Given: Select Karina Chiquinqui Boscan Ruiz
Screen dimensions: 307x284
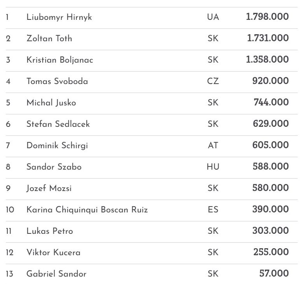Looking at the screenshot, I should click(x=87, y=210).
